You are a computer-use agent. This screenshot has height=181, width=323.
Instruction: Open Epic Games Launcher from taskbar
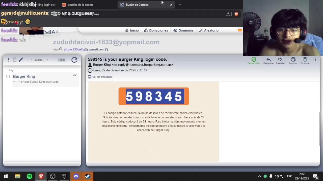[64, 176]
